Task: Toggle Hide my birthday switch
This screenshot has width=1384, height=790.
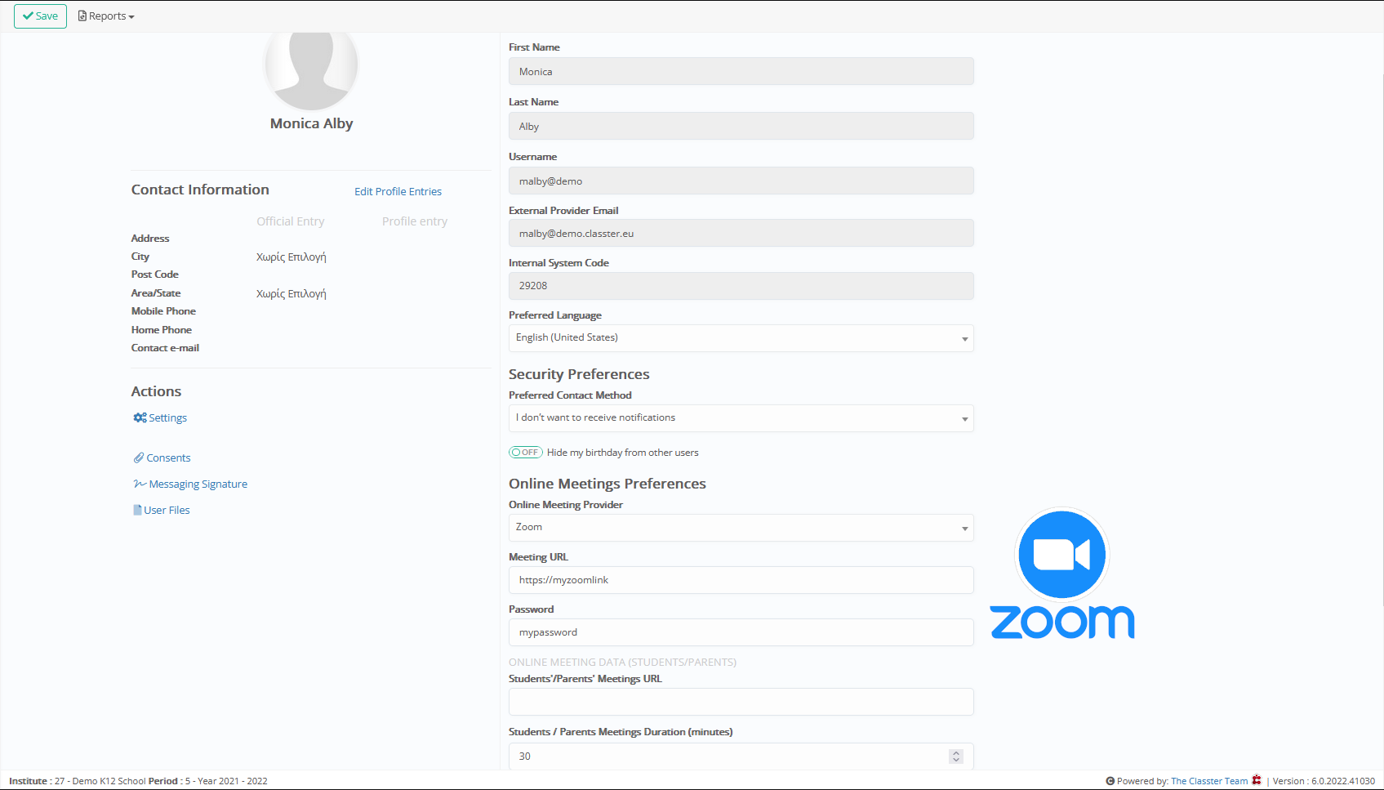Action: pos(525,453)
